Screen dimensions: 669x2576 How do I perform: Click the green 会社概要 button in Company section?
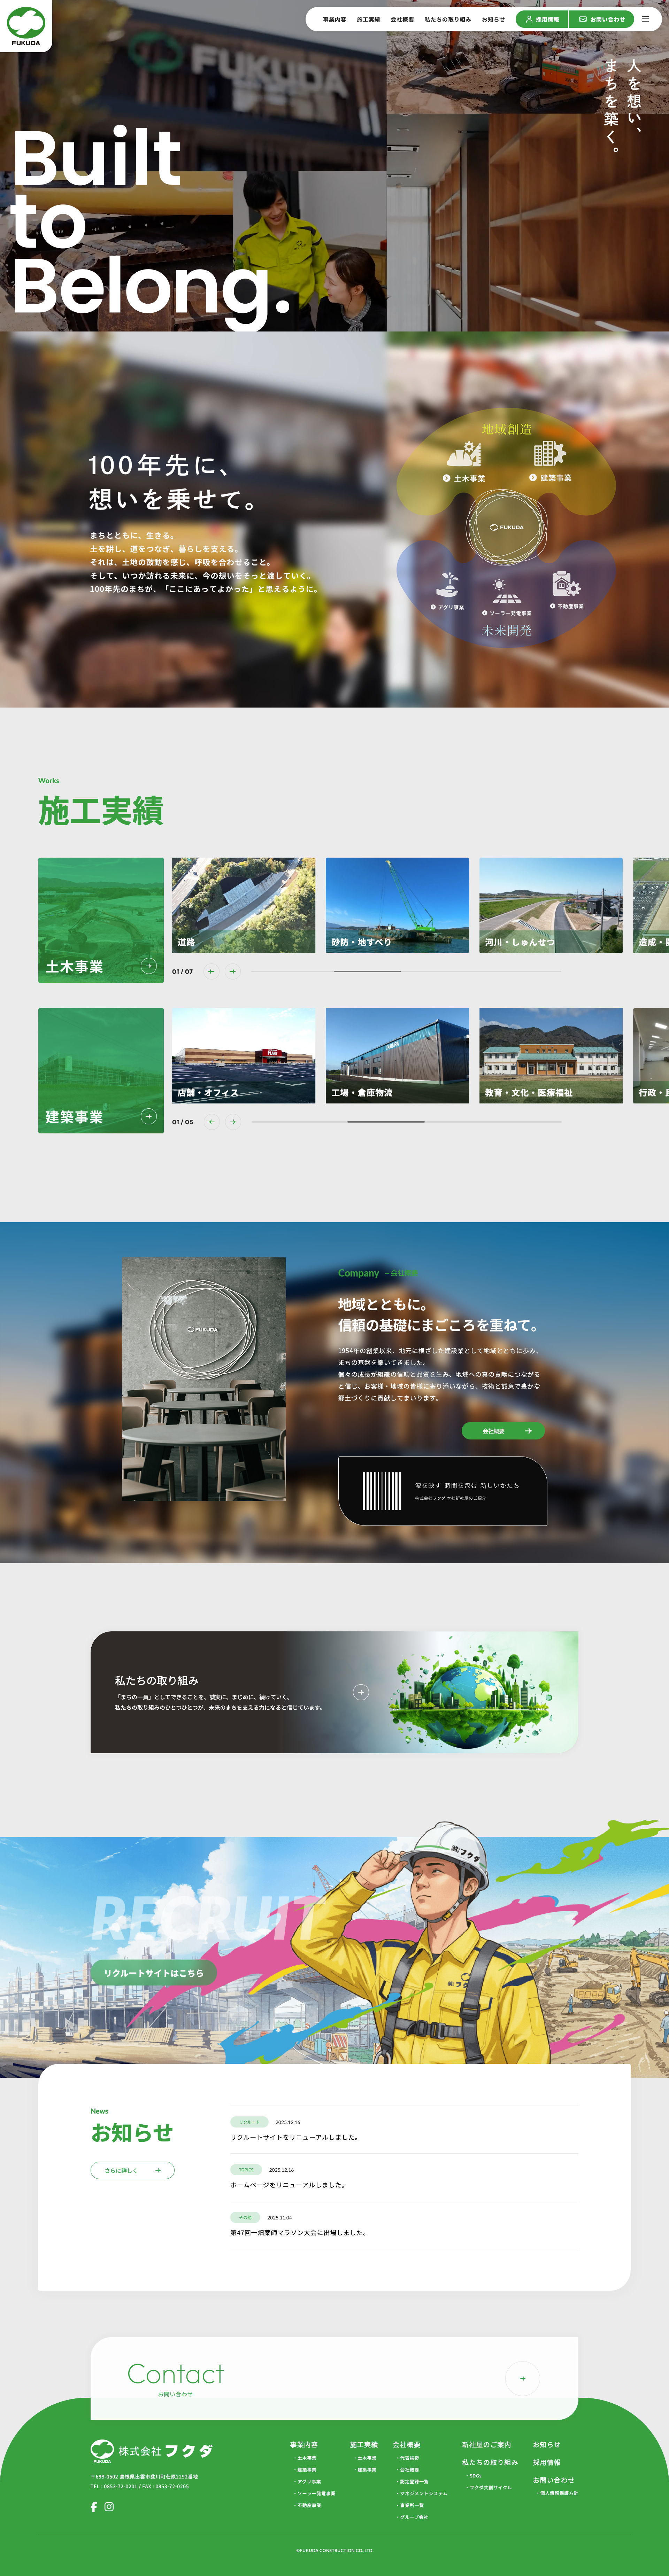[503, 1431]
